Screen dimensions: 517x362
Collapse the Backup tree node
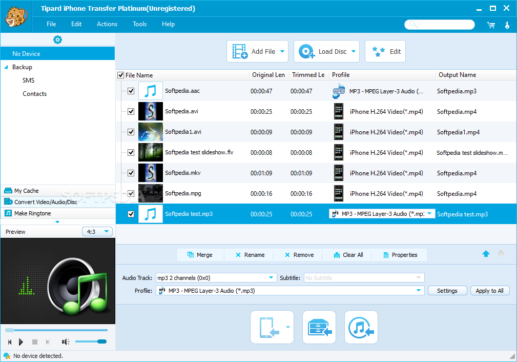(x=6, y=67)
